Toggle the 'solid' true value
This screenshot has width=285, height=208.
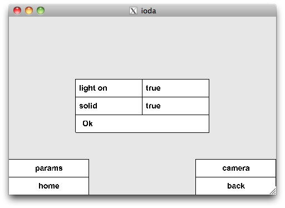(x=175, y=106)
